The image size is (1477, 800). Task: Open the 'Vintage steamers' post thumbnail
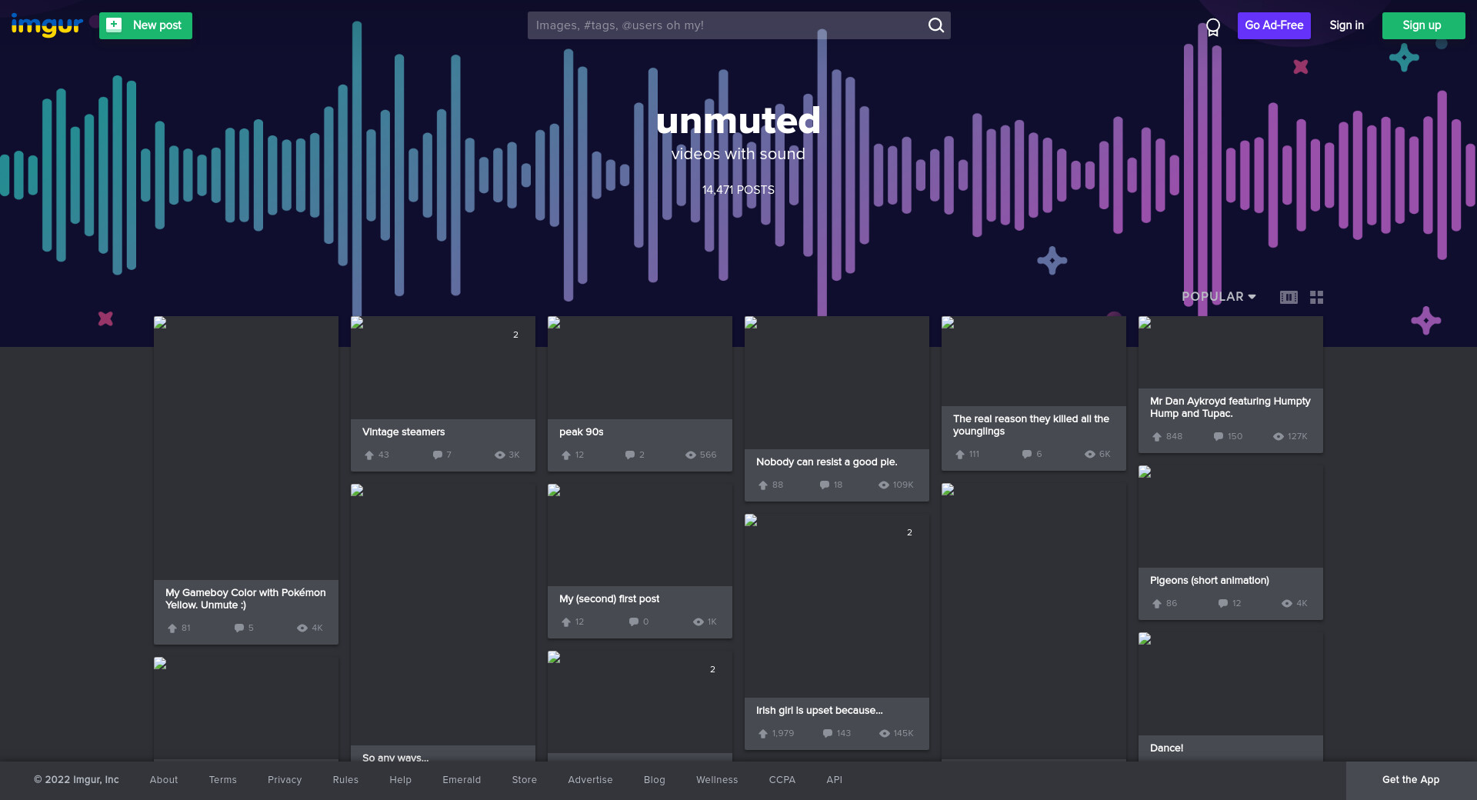point(443,368)
